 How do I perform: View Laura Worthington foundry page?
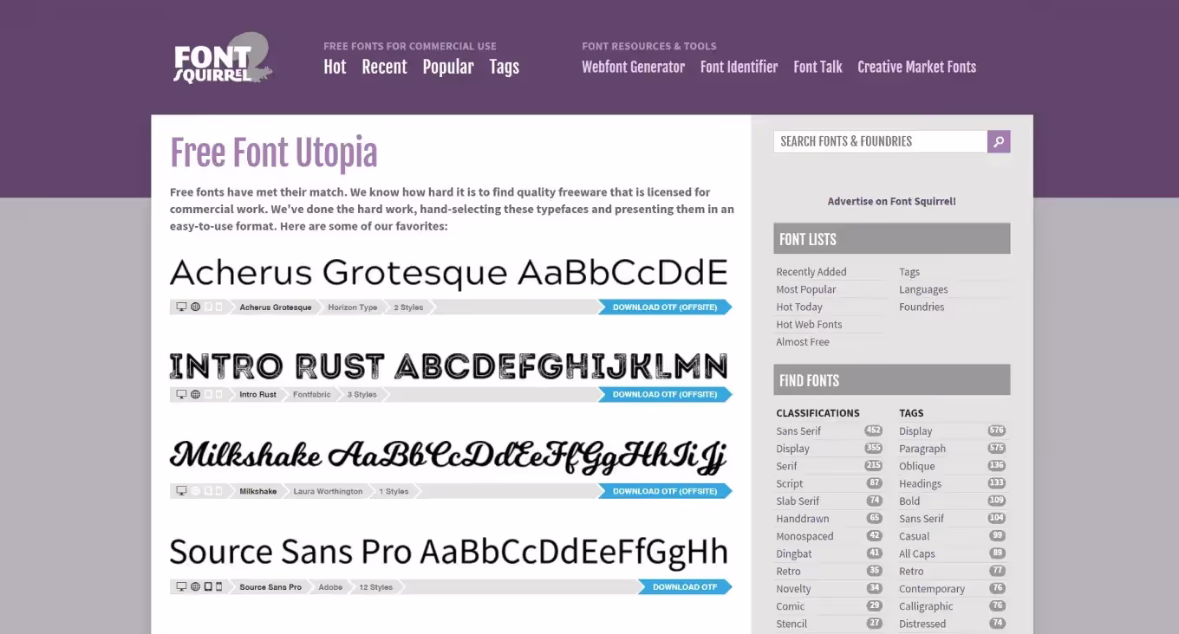328,491
